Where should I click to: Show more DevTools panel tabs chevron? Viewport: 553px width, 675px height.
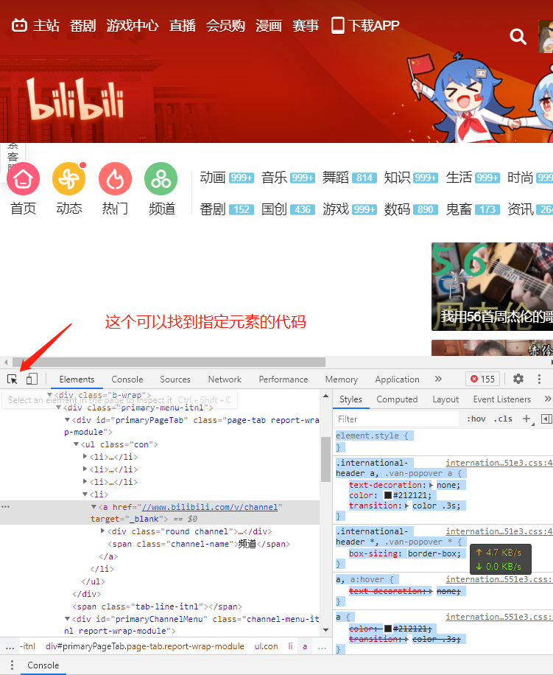pos(438,379)
